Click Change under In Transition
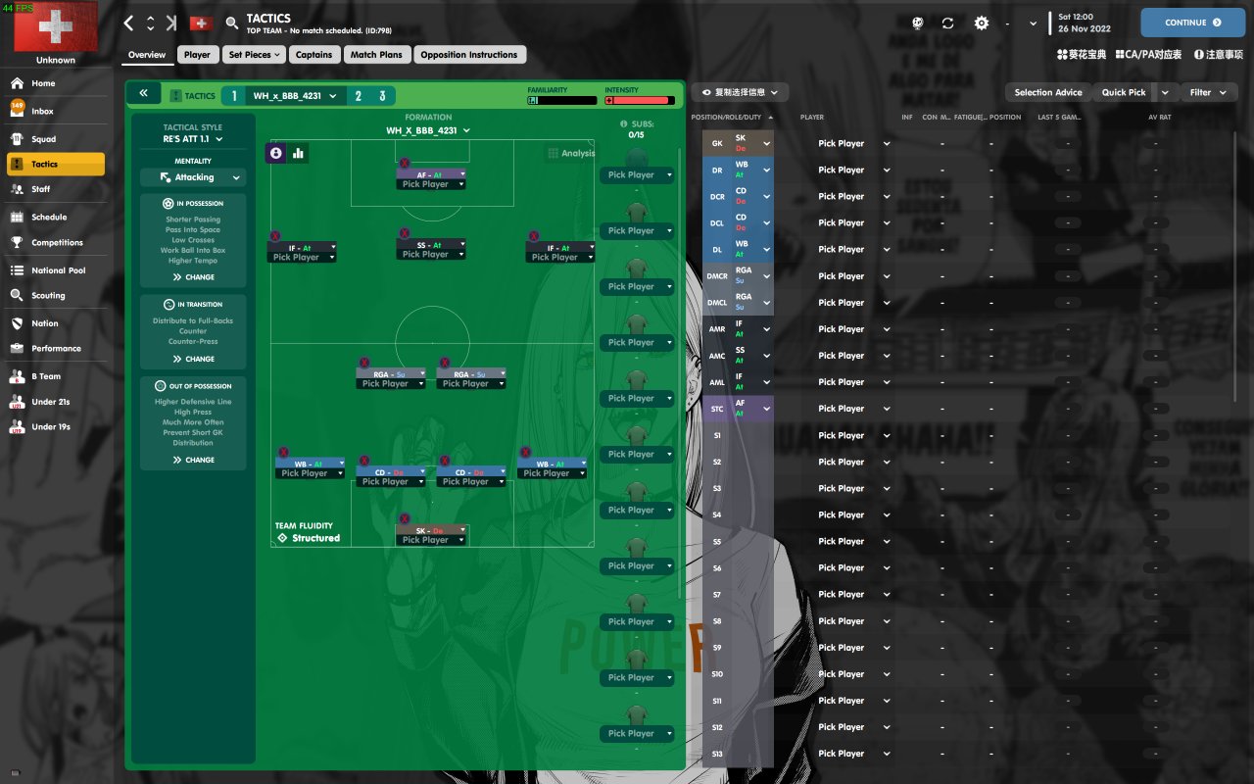1254x784 pixels. click(x=193, y=359)
